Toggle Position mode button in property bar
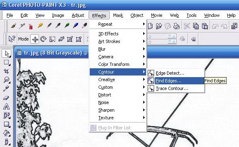This screenshot has height=147, width=239. pyautogui.click(x=35, y=39)
